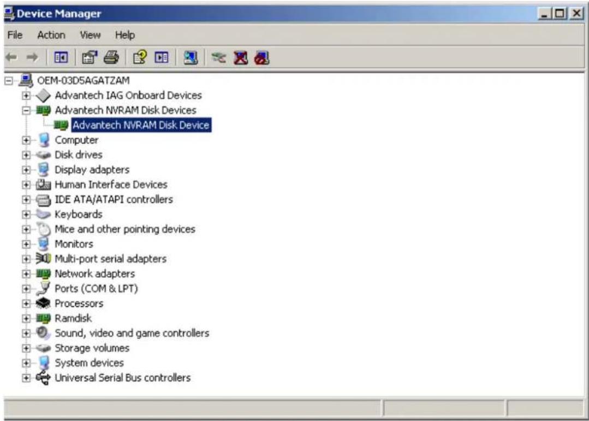Click the Uninstall device toolbar icon with red X

(240, 58)
